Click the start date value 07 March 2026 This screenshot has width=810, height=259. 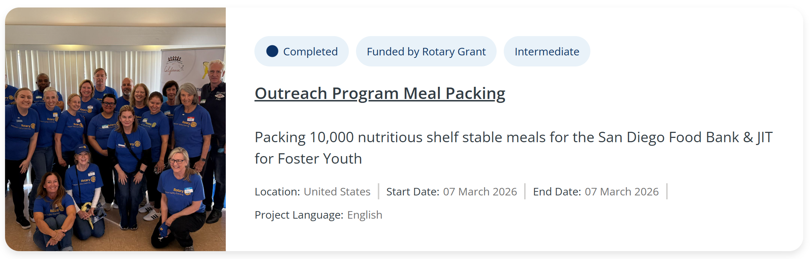tap(480, 192)
